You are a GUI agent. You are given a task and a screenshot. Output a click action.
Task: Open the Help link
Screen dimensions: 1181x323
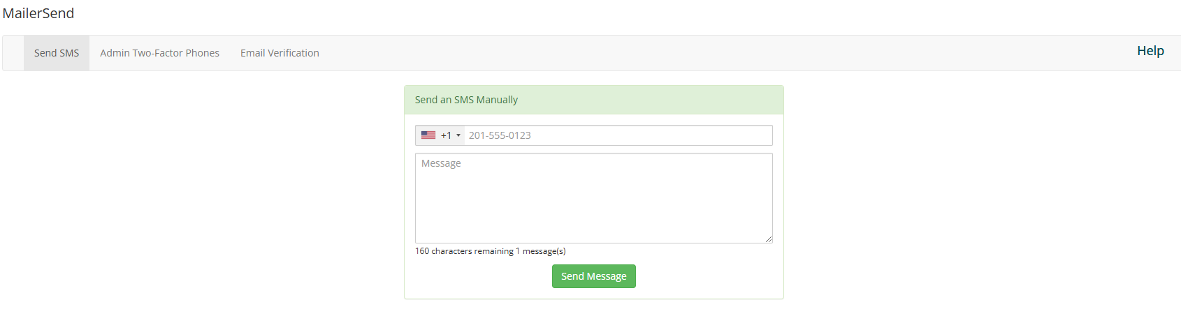click(x=1150, y=51)
